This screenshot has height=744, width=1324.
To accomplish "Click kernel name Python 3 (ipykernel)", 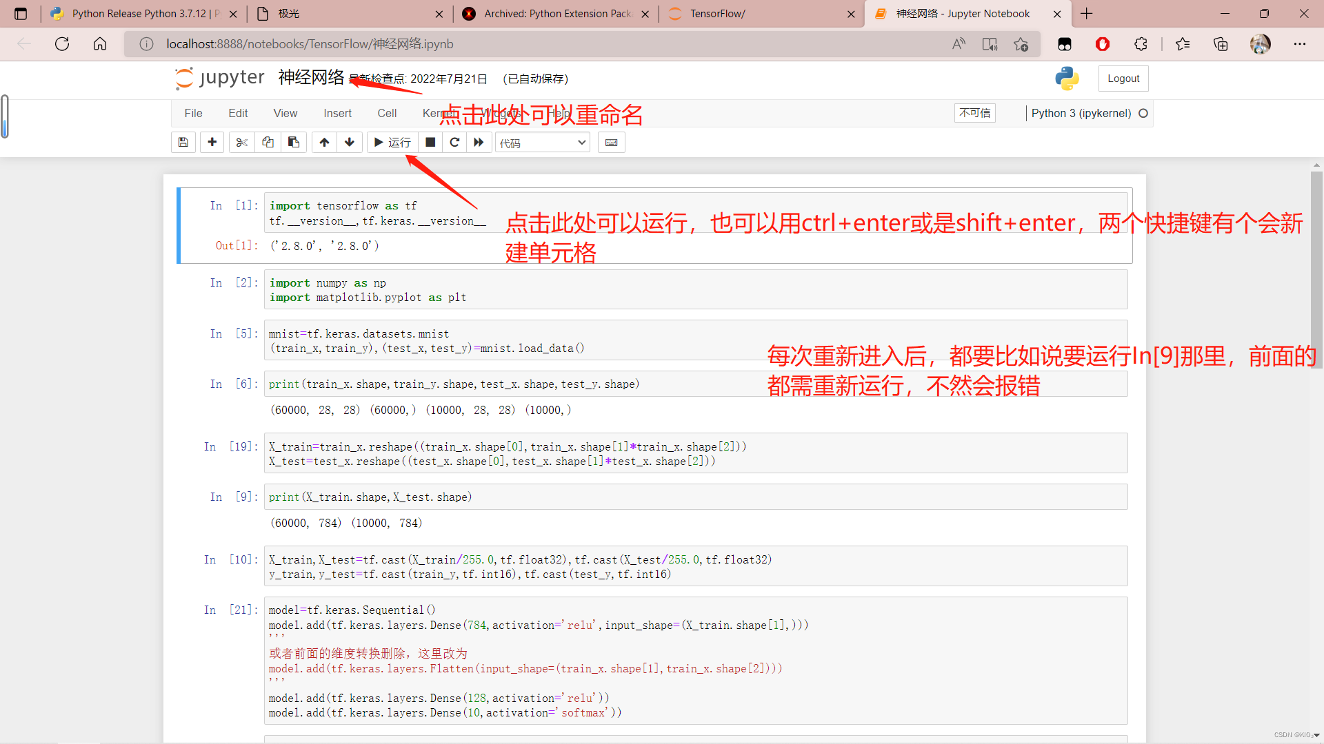I will click(x=1081, y=113).
